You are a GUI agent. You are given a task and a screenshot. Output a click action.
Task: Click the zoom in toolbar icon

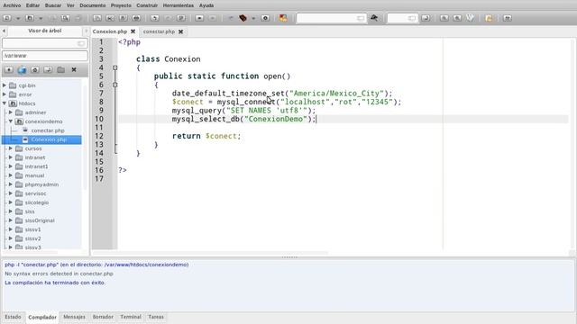point(444,18)
